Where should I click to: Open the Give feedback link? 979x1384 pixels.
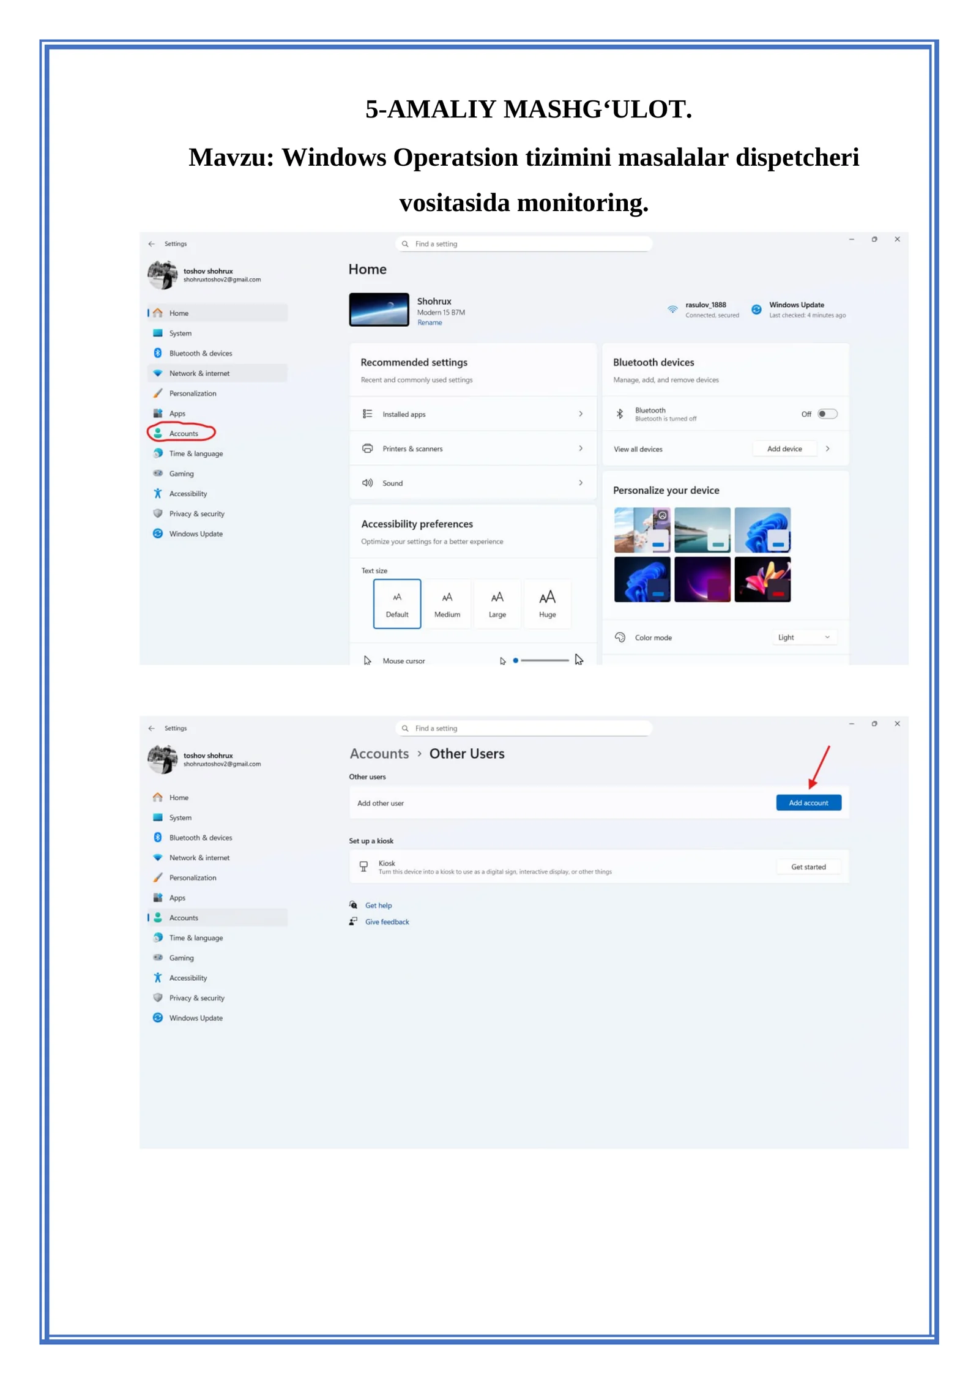click(x=387, y=922)
